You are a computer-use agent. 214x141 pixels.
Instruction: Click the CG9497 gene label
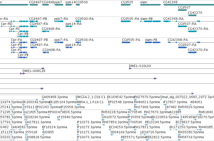[35, 2]
